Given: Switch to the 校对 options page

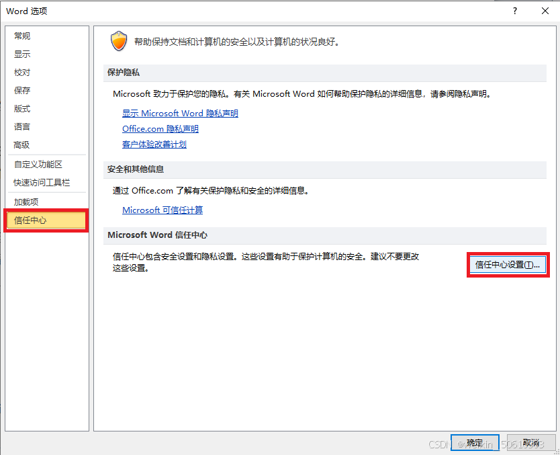Looking at the screenshot, I should pyautogui.click(x=22, y=72).
